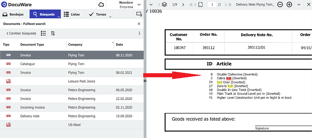This screenshot has height=138, width=312.
Task: Click the zoom out magnifier button
Action: 280,4
